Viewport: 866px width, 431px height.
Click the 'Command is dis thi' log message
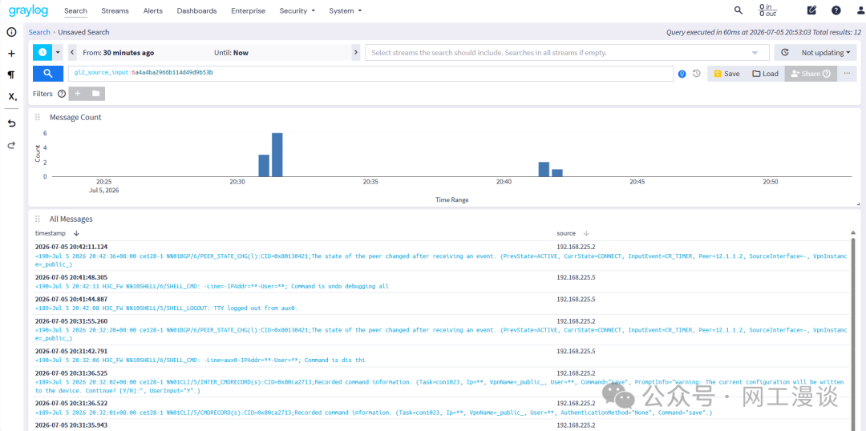point(200,360)
